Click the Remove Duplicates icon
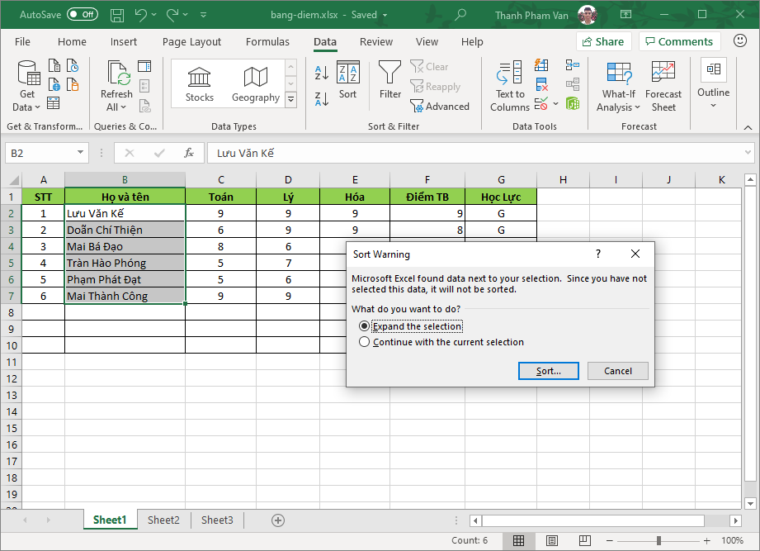The width and height of the screenshot is (760, 551). 541,85
